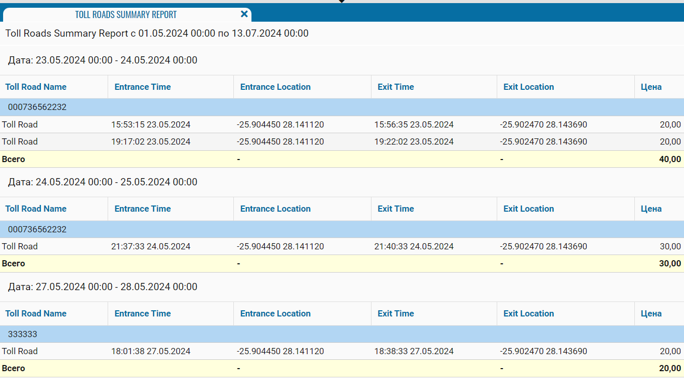Click the entrance time 15:53:15 23.05.2024 cell
Viewport: 684px width, 381px height.
click(151, 124)
